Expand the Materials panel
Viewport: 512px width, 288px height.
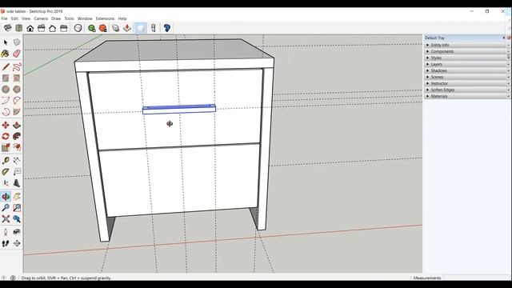click(467, 96)
